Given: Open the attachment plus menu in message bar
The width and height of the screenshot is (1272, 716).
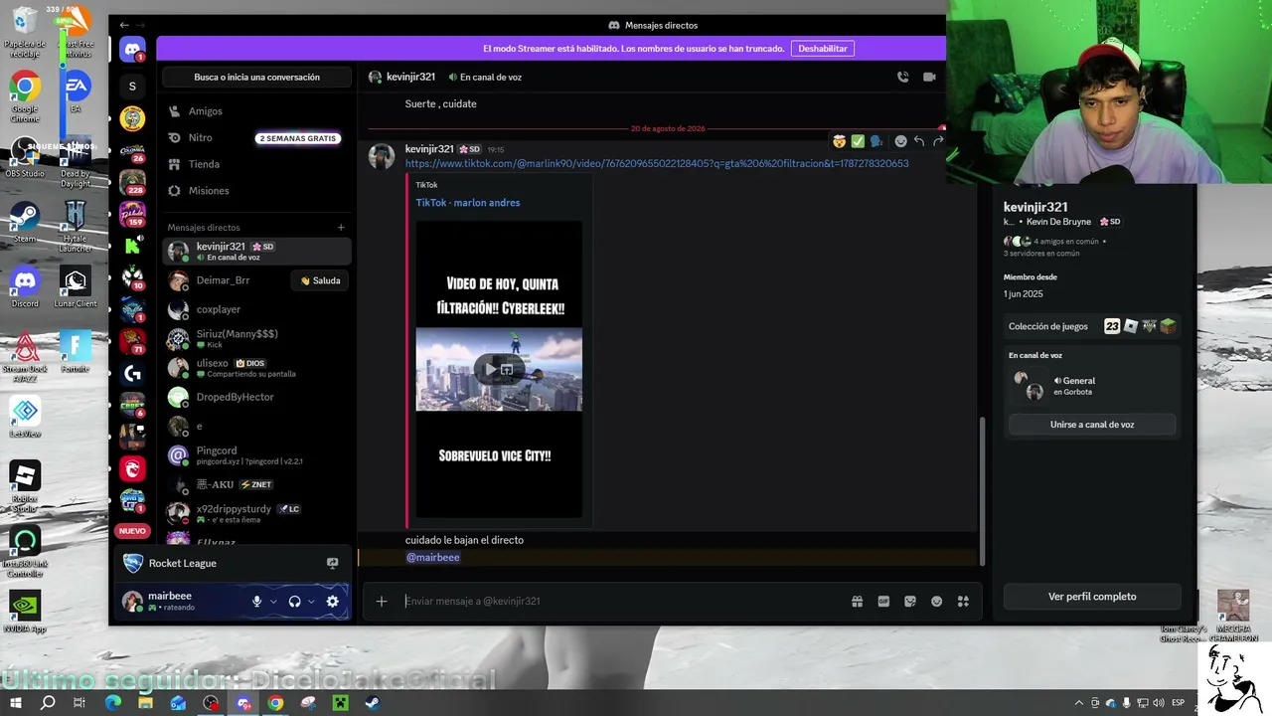Looking at the screenshot, I should 382,601.
